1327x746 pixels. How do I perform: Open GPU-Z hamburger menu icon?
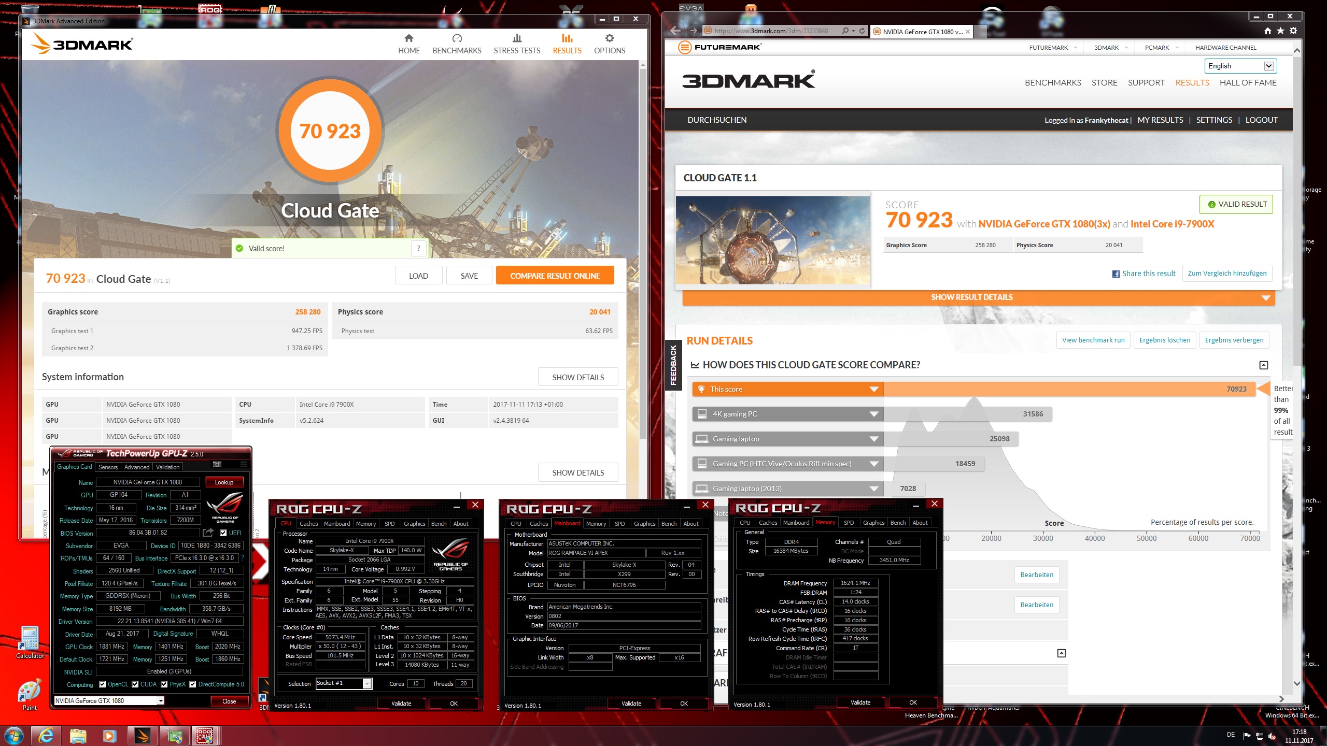pyautogui.click(x=244, y=464)
